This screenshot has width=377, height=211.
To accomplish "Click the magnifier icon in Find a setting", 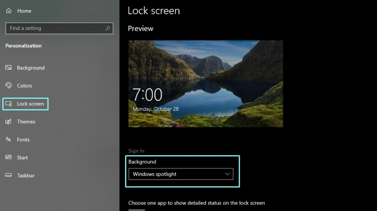I will point(108,28).
